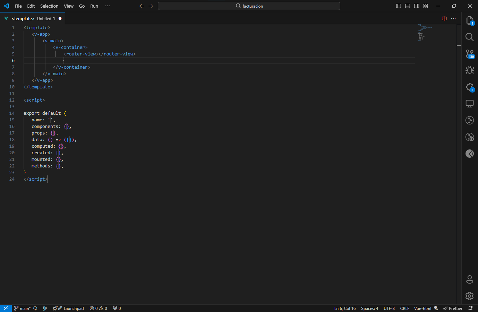Click the Copilot status icon beside Vue-html
478x312 pixels.
pyautogui.click(x=436, y=308)
